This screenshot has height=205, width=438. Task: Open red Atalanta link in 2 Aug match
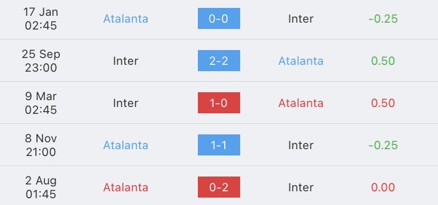coord(126,188)
